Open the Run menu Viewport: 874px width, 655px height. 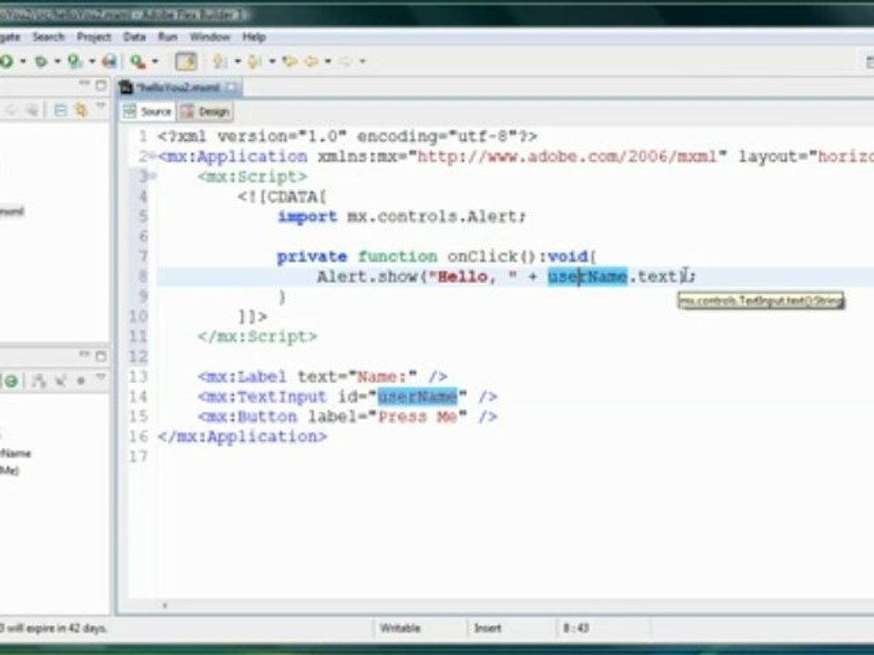168,36
